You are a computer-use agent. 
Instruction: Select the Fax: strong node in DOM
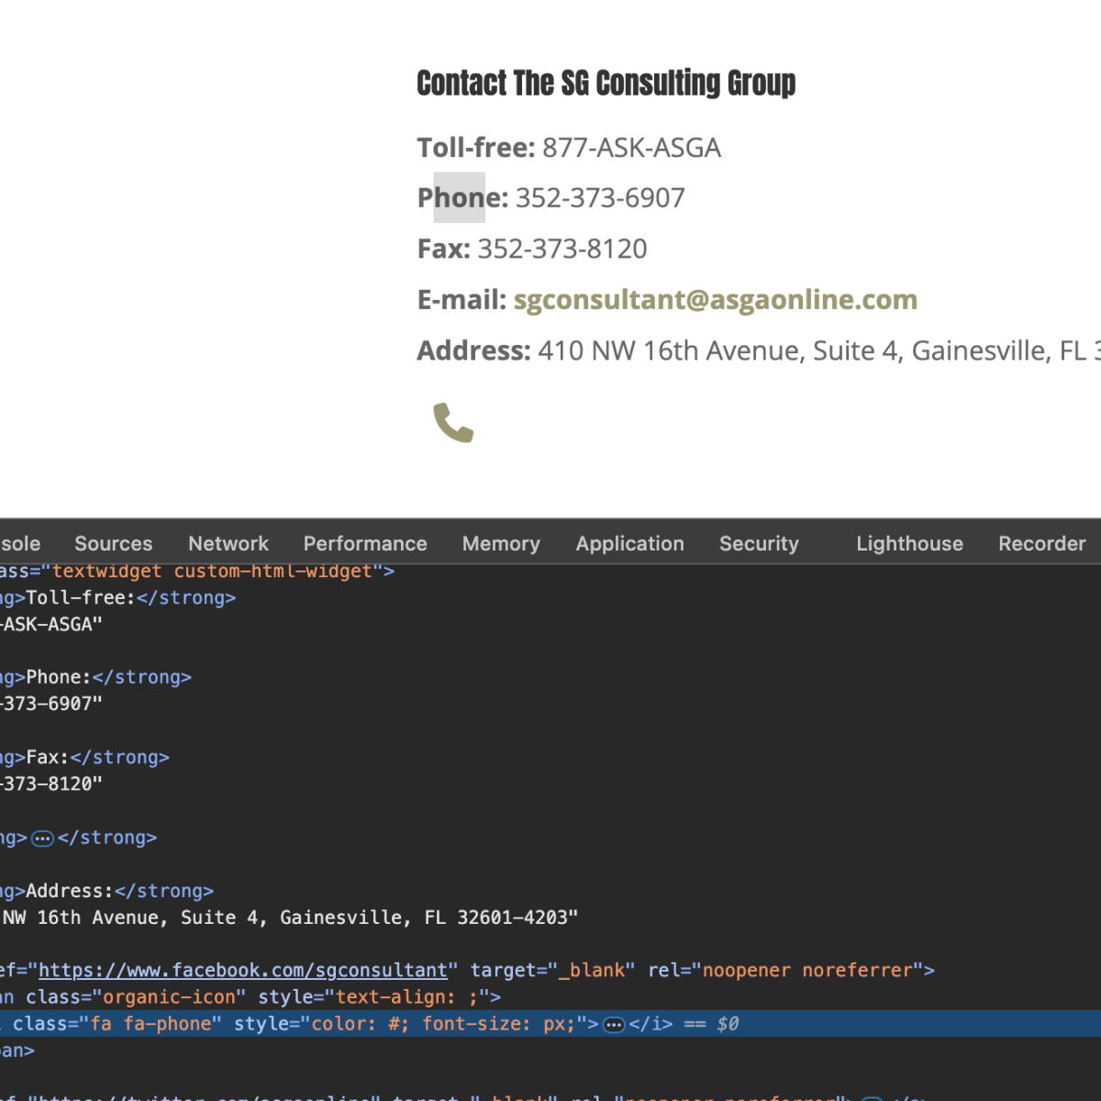tap(84, 757)
